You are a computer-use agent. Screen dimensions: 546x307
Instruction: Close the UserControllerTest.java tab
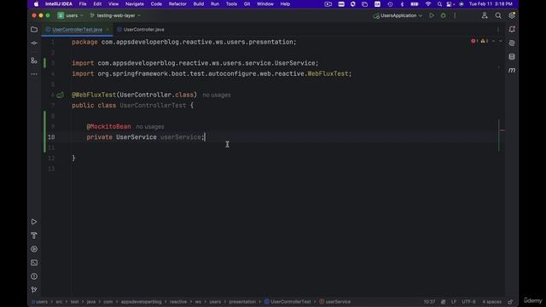pyautogui.click(x=107, y=30)
